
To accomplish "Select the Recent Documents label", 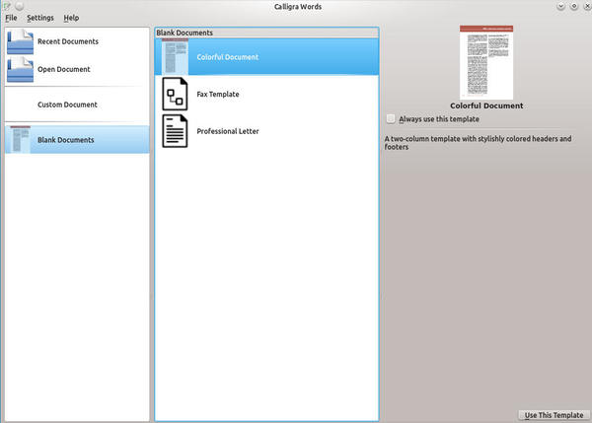I will point(68,41).
